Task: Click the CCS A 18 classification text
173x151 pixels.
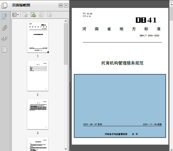Action: coord(87,16)
